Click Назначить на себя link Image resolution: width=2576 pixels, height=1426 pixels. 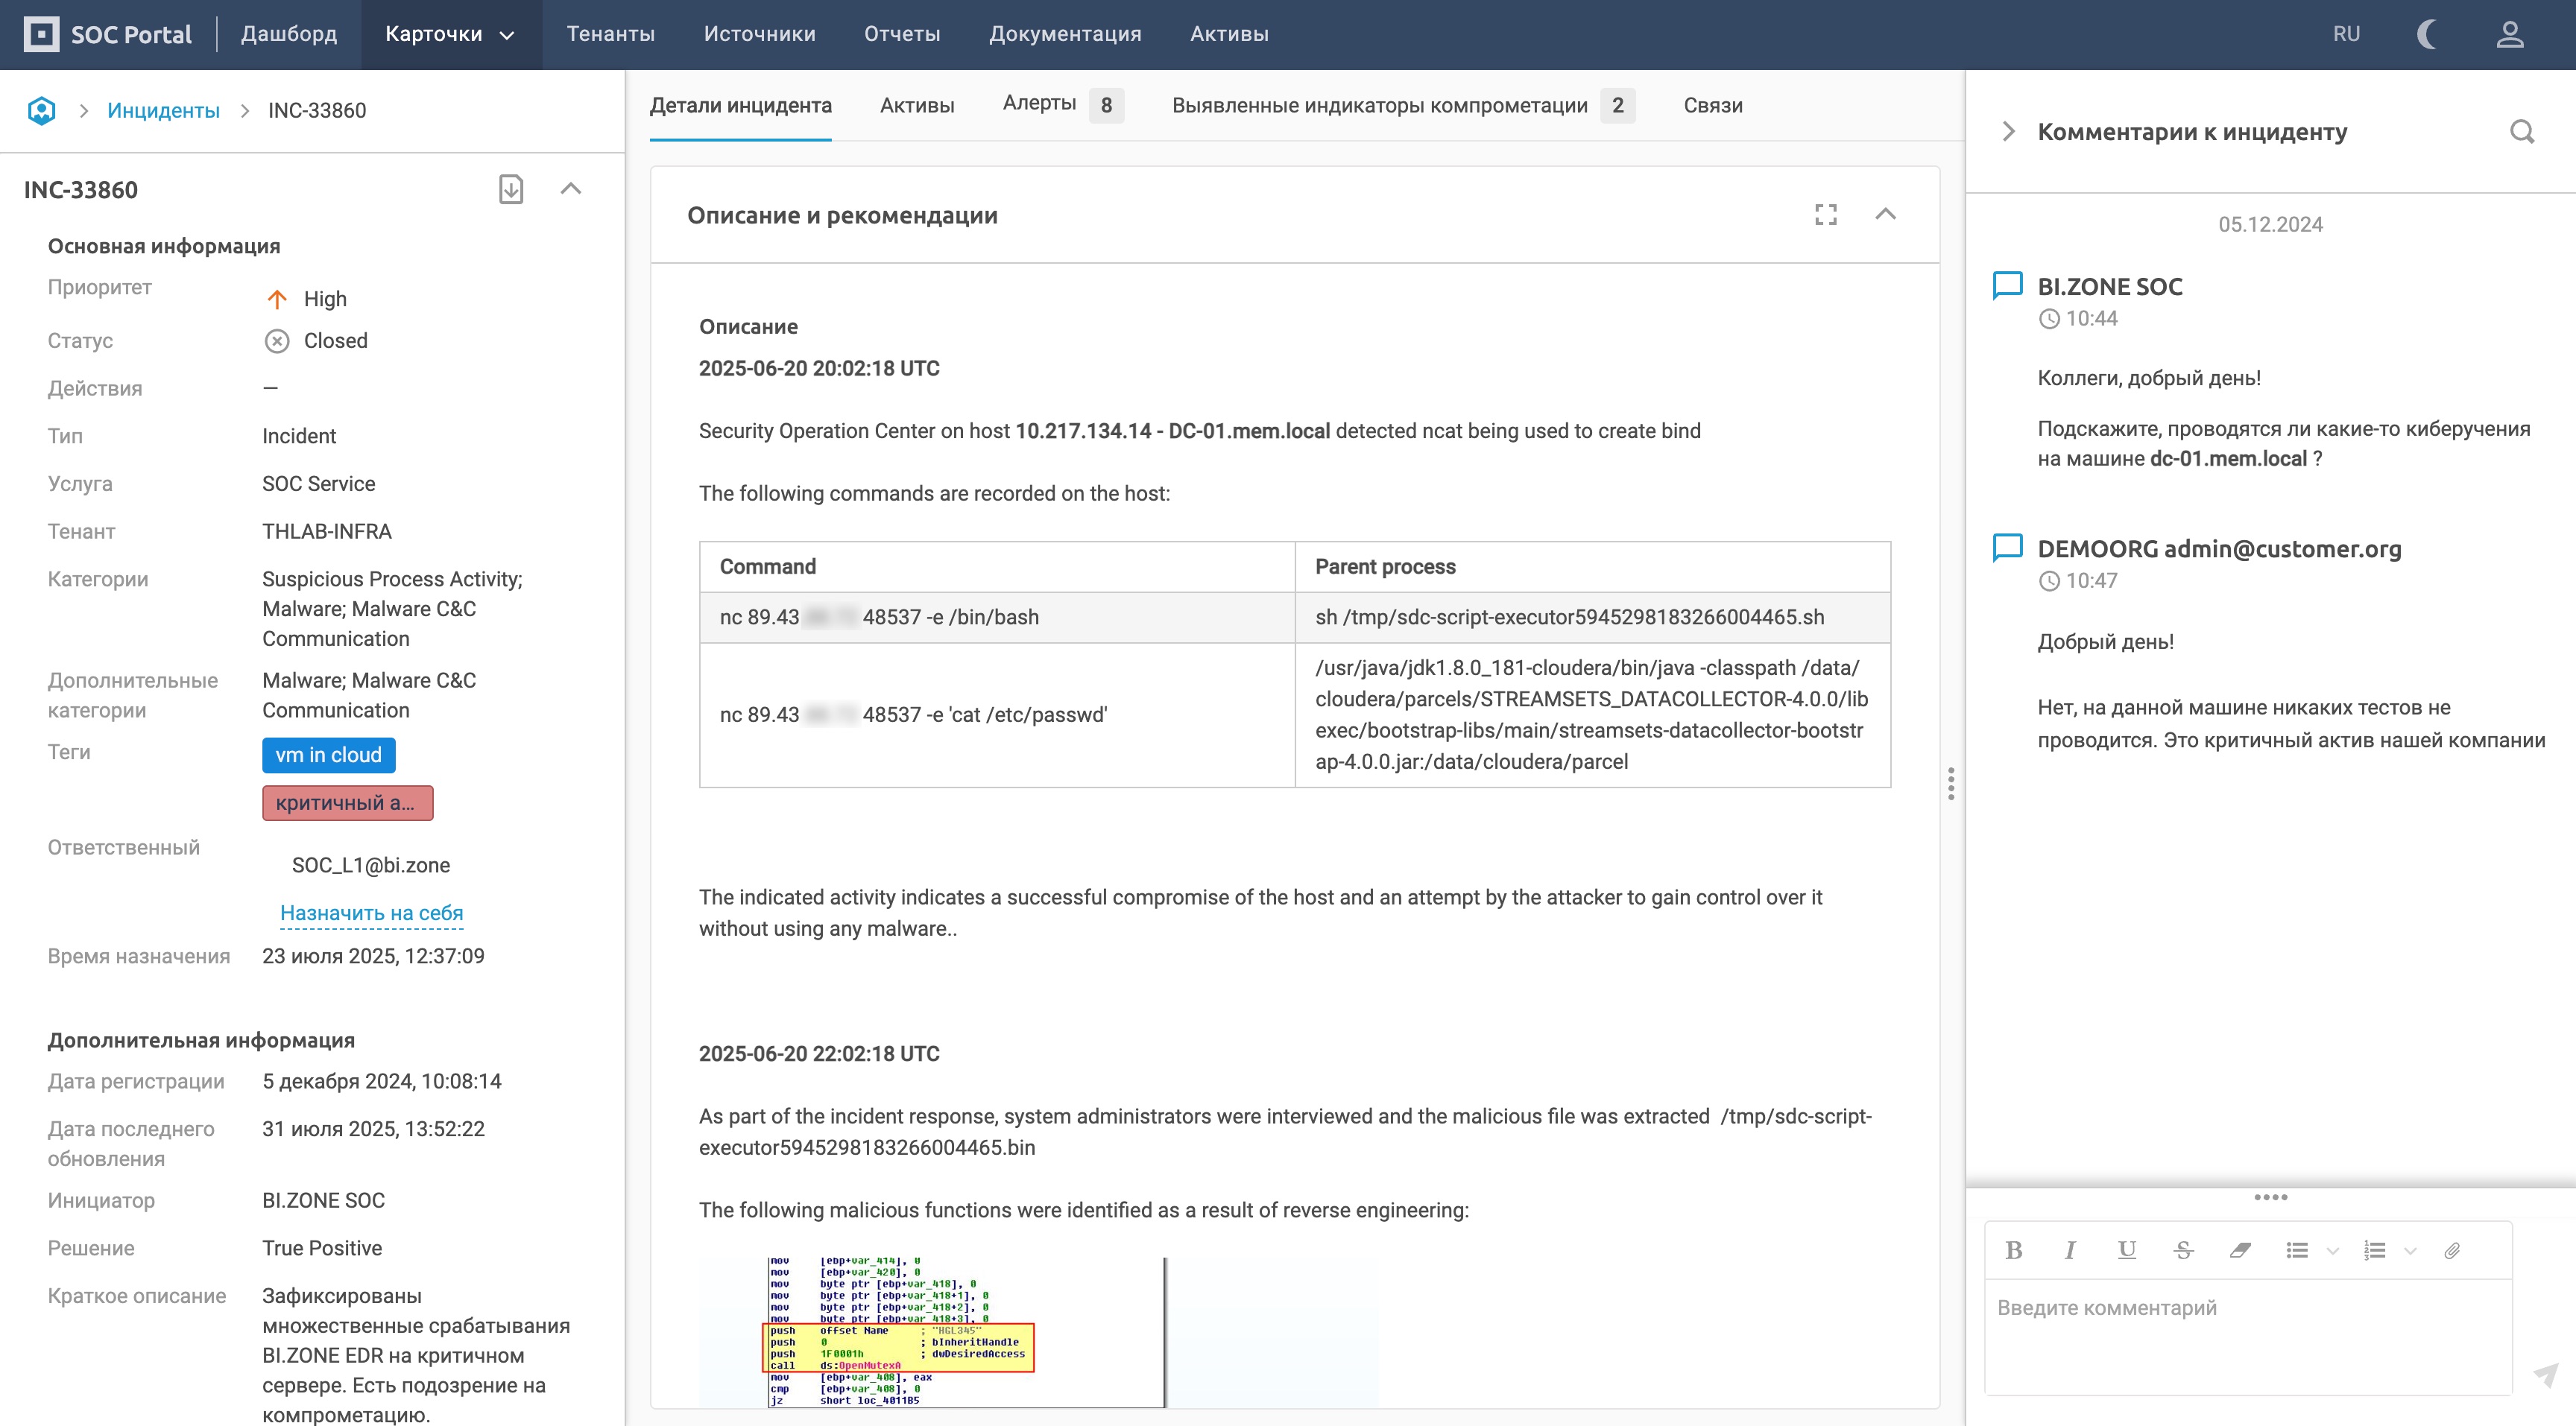coord(371,913)
